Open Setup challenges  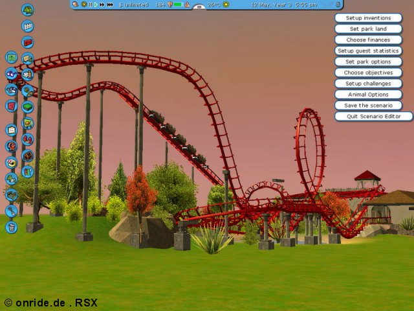[368, 84]
